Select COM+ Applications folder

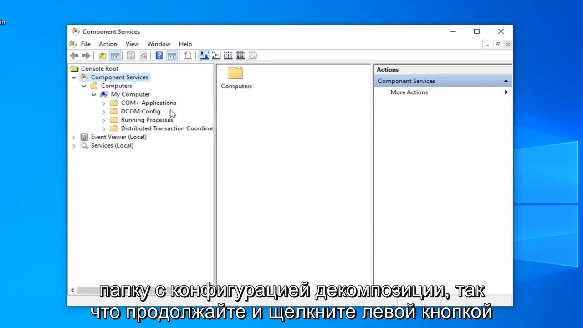click(148, 103)
